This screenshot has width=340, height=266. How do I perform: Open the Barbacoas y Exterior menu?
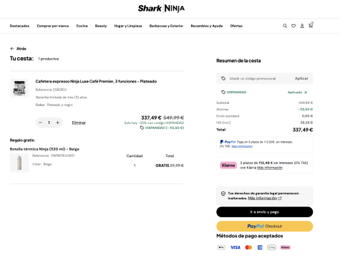coord(166,26)
